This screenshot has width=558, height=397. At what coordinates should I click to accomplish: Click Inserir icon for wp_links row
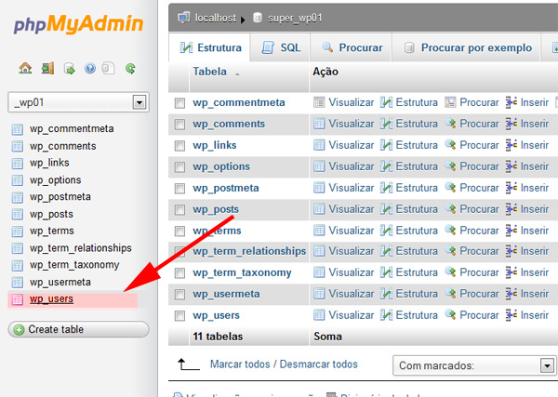tap(511, 145)
